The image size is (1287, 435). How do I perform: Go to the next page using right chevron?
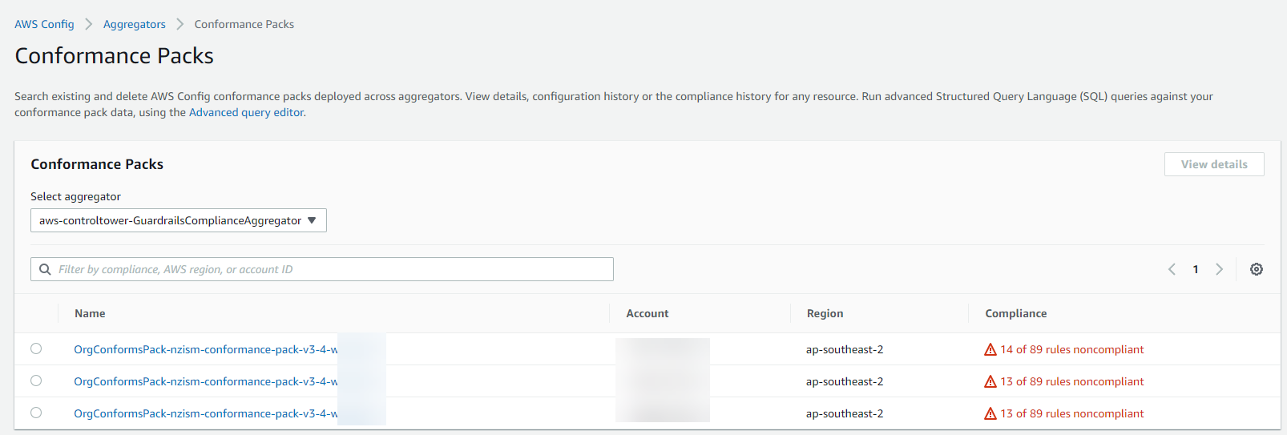(1219, 269)
